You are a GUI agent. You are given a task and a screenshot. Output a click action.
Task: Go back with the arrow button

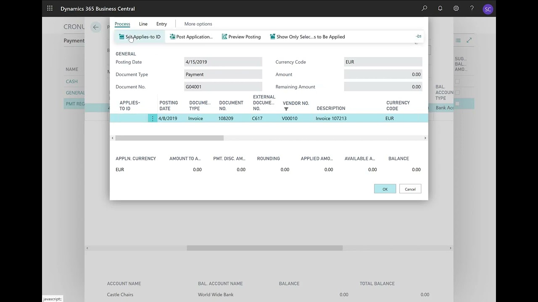[x=96, y=27]
